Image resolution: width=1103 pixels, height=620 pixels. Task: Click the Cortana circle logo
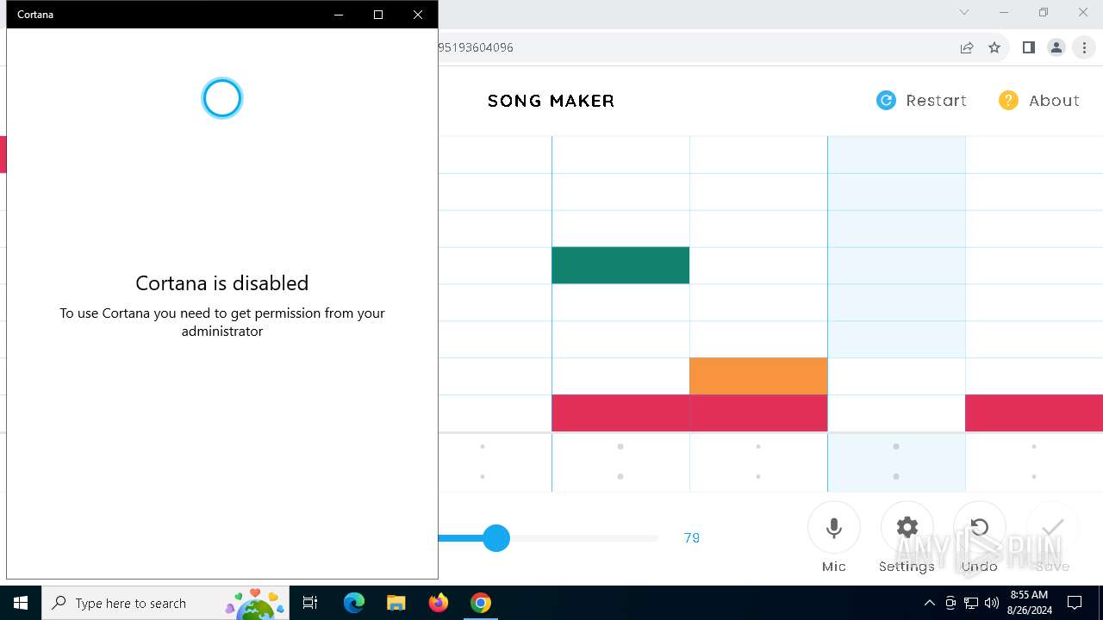[x=222, y=98]
